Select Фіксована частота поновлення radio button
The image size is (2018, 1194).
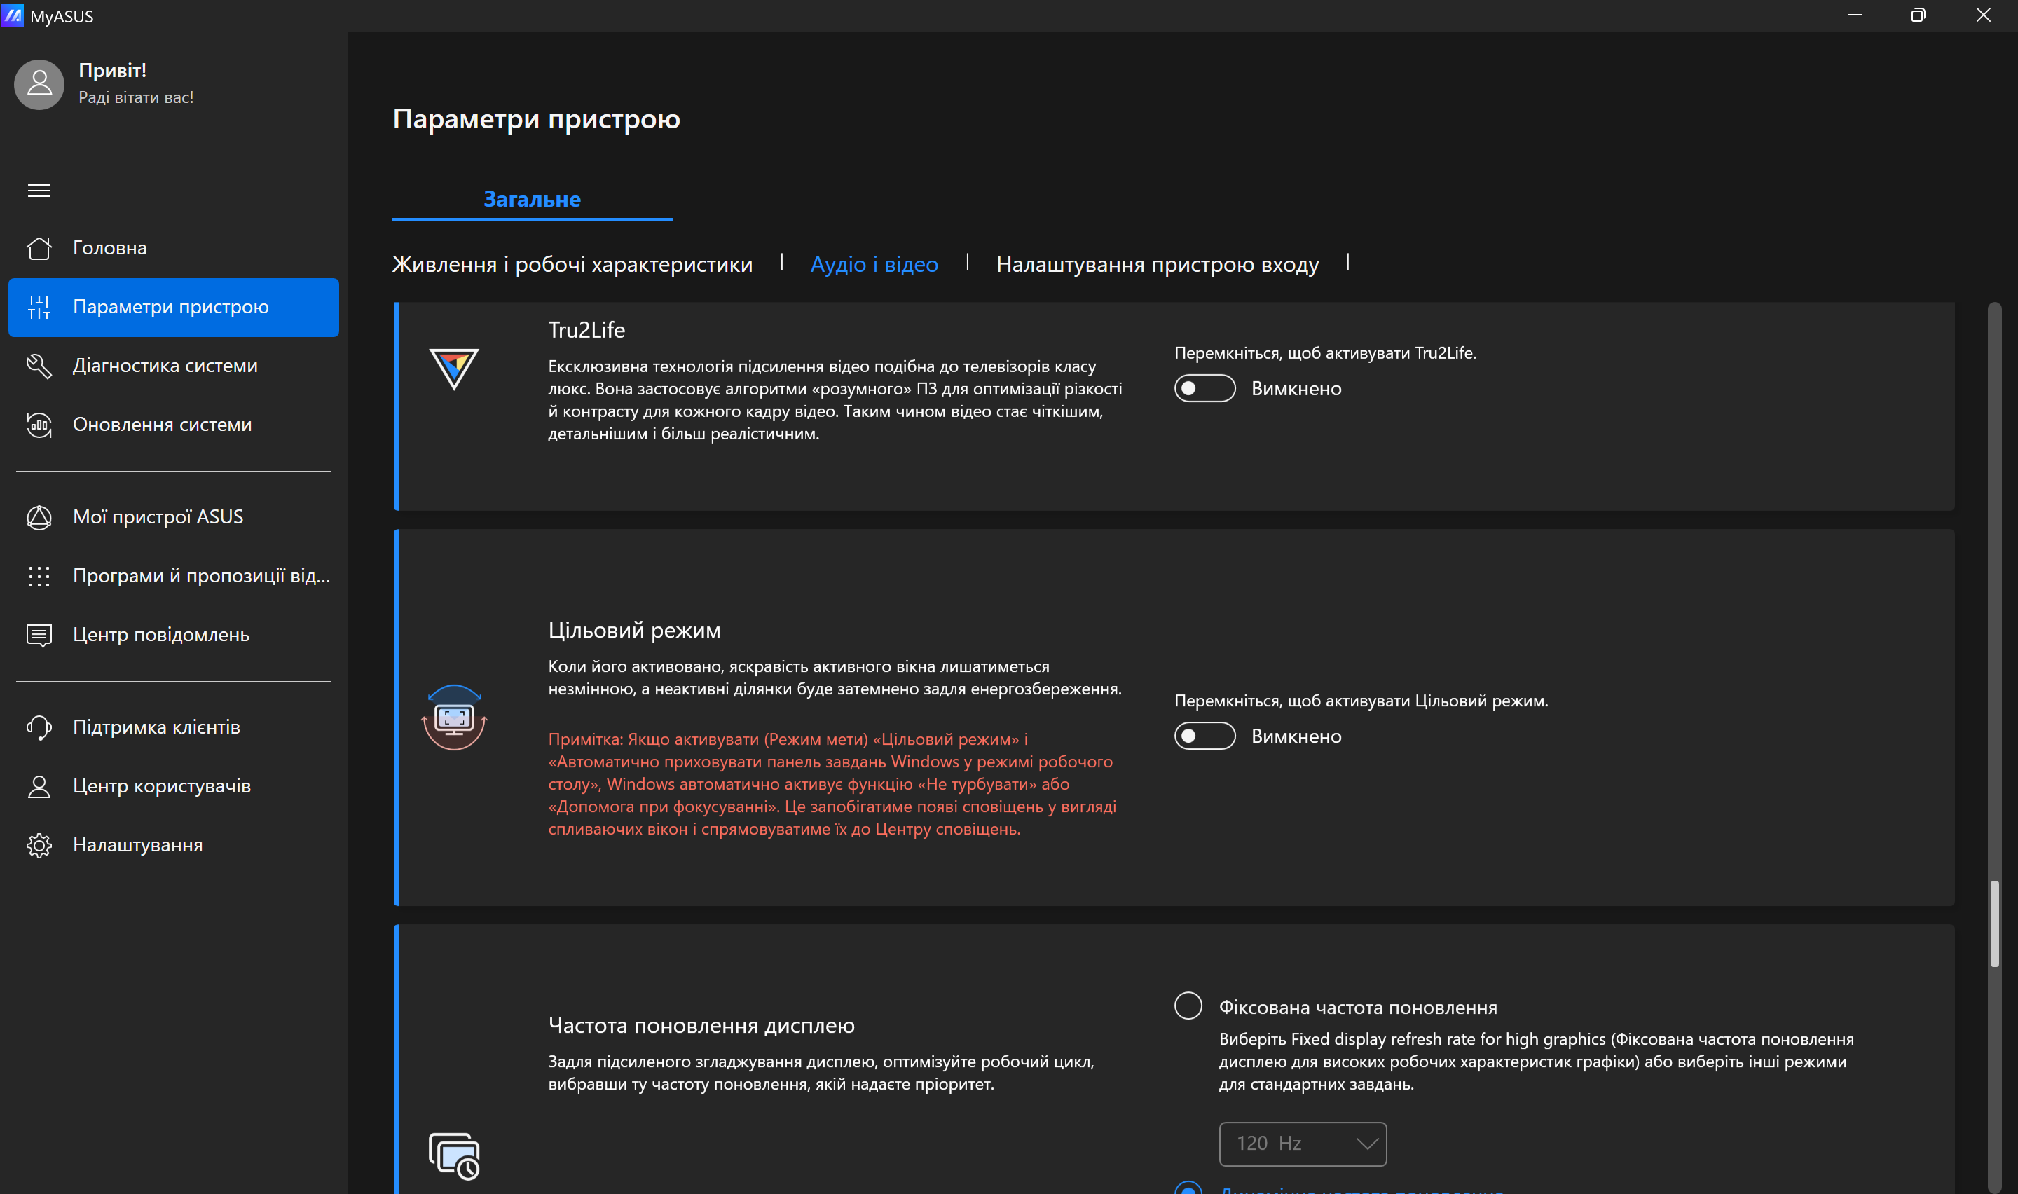point(1188,1006)
